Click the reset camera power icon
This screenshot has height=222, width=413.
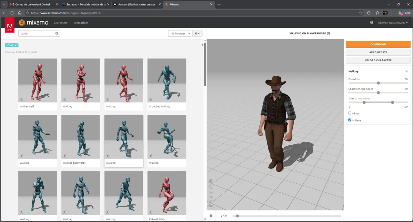point(211,201)
